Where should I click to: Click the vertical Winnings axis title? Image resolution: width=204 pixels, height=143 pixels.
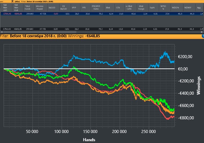pyautogui.click(x=198, y=86)
